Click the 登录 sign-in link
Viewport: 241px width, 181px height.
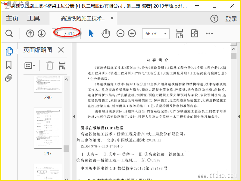pos(231,19)
